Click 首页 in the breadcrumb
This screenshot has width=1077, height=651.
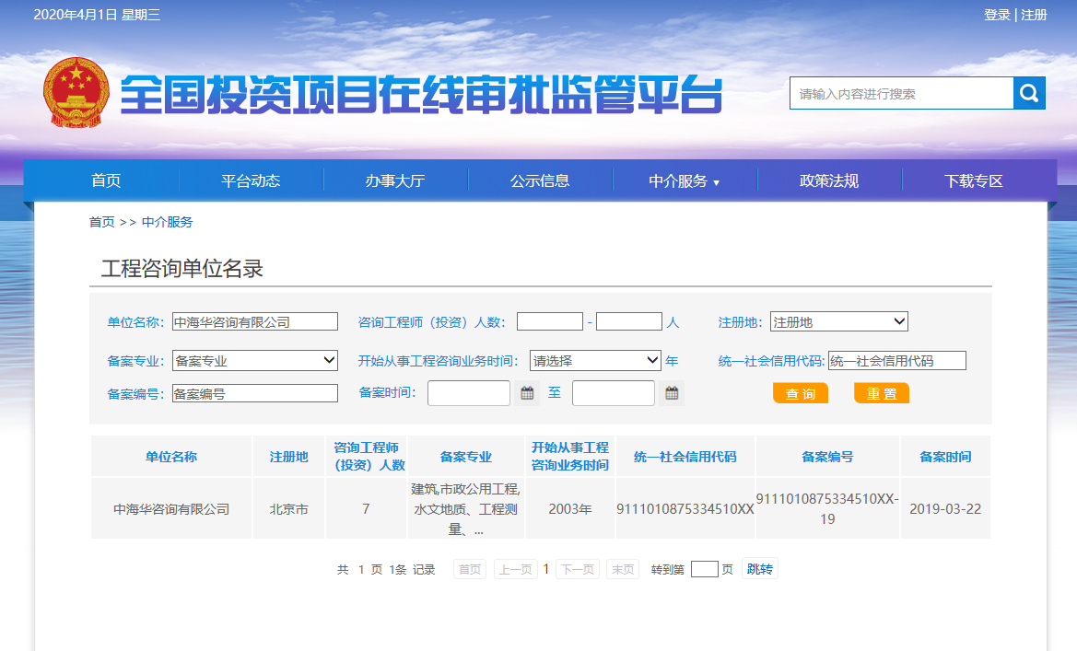pos(101,222)
